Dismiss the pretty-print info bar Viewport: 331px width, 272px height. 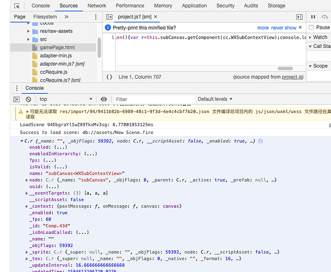coord(300,28)
